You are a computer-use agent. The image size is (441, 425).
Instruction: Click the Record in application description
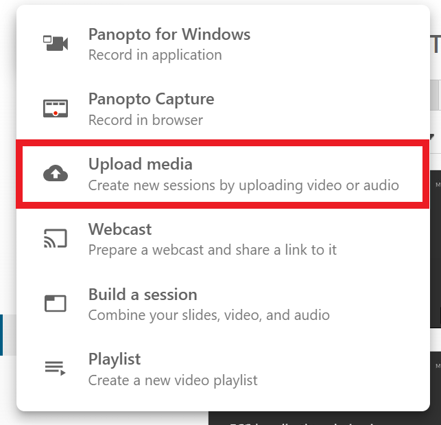(x=155, y=55)
